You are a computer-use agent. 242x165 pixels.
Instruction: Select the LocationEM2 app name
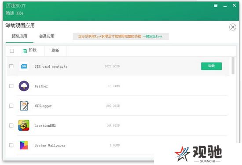coord(45,125)
